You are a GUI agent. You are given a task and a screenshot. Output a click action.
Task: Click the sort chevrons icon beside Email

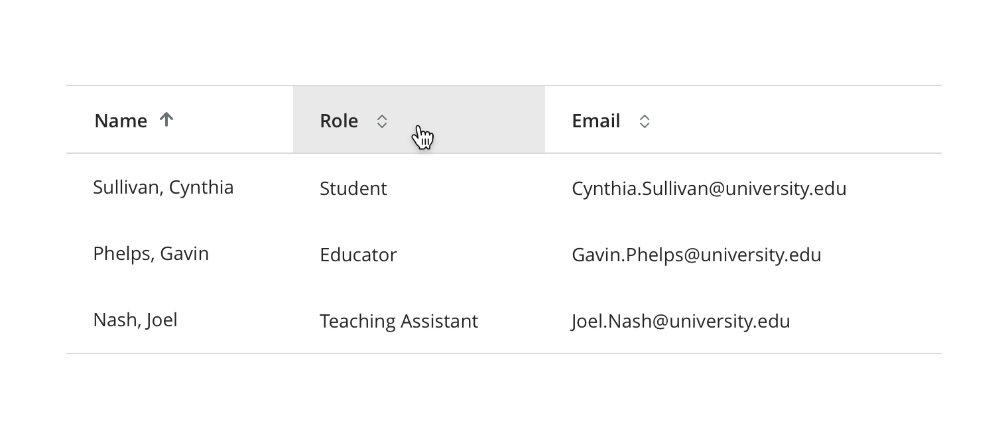tap(644, 121)
